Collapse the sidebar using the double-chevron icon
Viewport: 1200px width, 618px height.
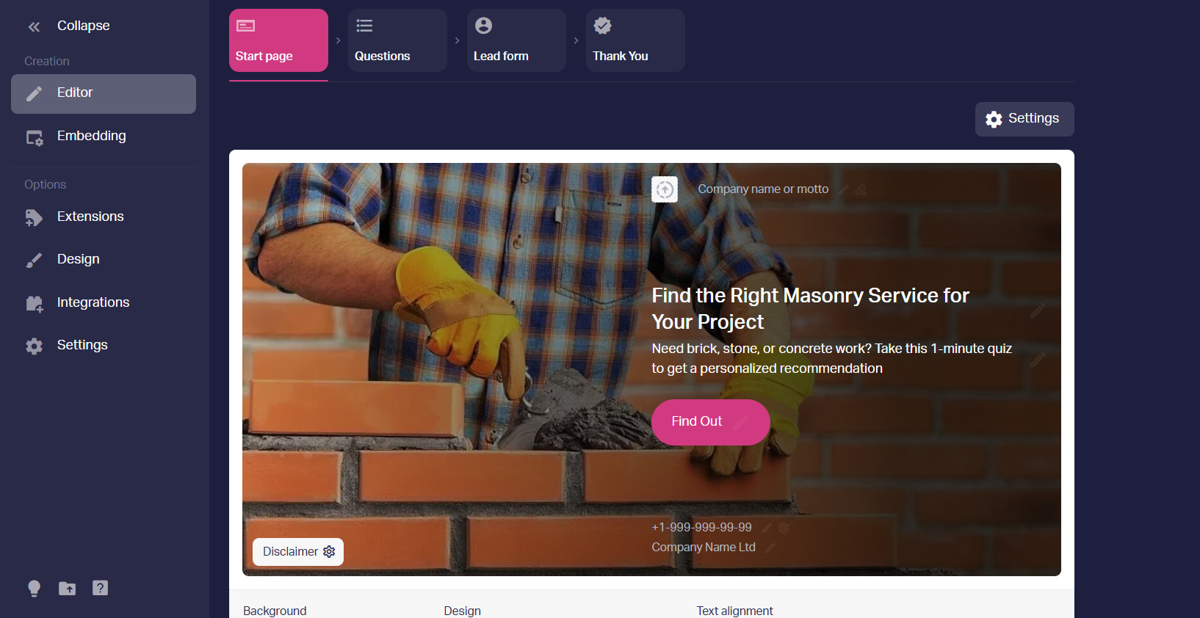click(34, 27)
